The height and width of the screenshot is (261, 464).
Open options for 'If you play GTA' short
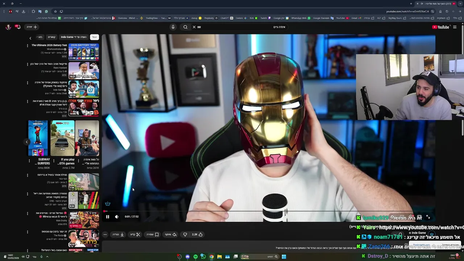coord(54,161)
